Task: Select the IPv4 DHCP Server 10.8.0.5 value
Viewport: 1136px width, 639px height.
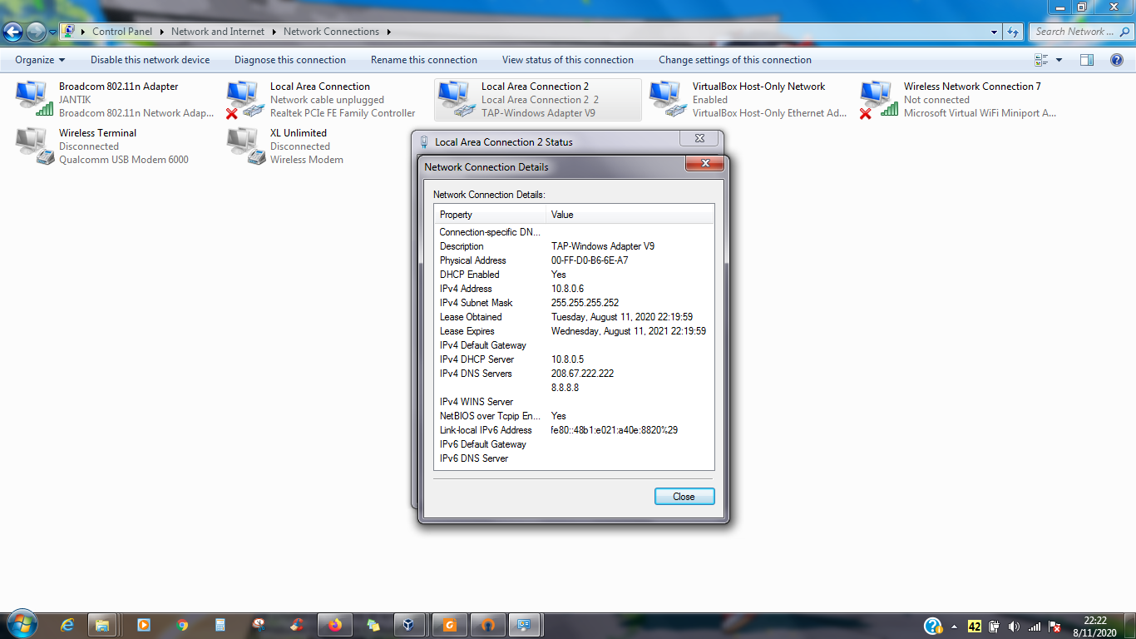Action: [x=567, y=359]
